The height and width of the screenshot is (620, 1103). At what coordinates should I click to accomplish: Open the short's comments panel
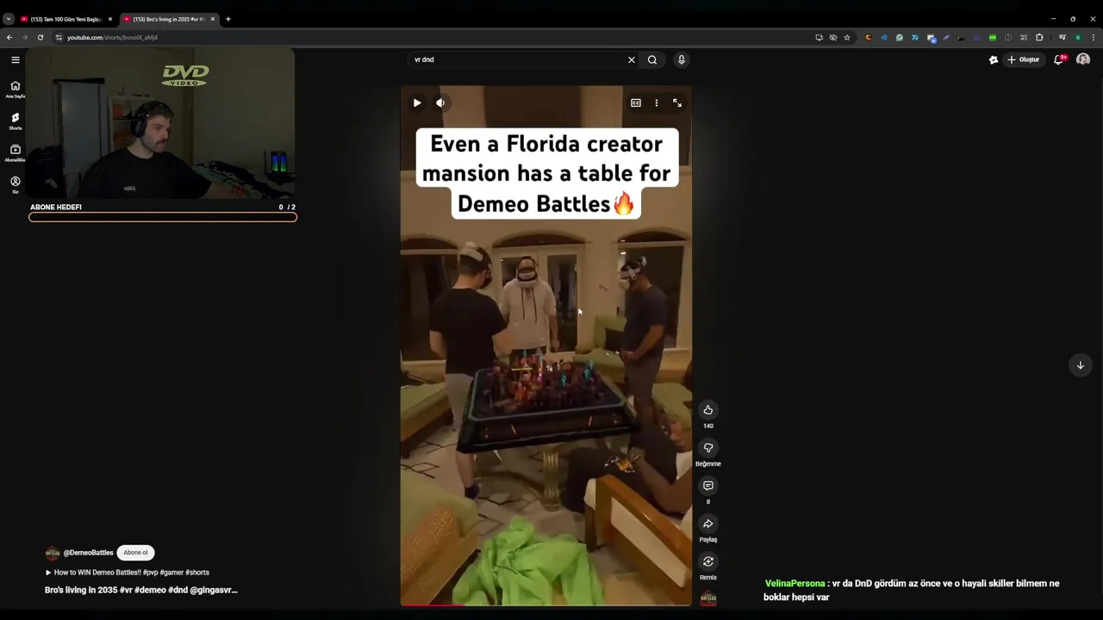click(708, 486)
